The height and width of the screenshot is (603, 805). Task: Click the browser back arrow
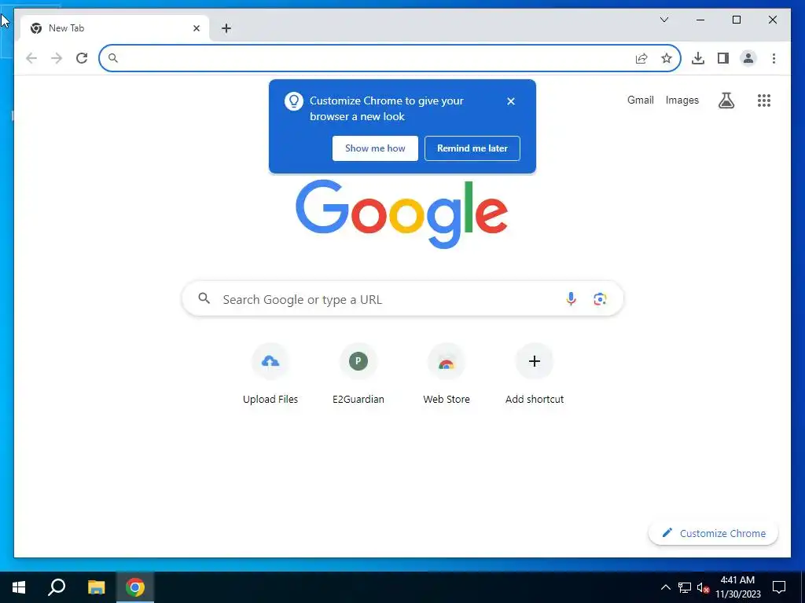(x=31, y=58)
